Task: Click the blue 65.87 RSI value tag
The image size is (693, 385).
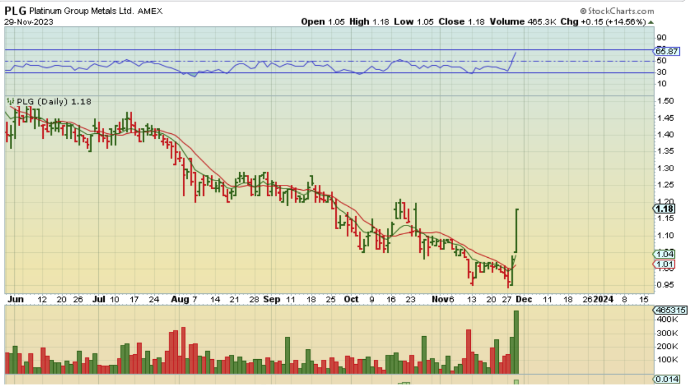Action: coord(667,51)
